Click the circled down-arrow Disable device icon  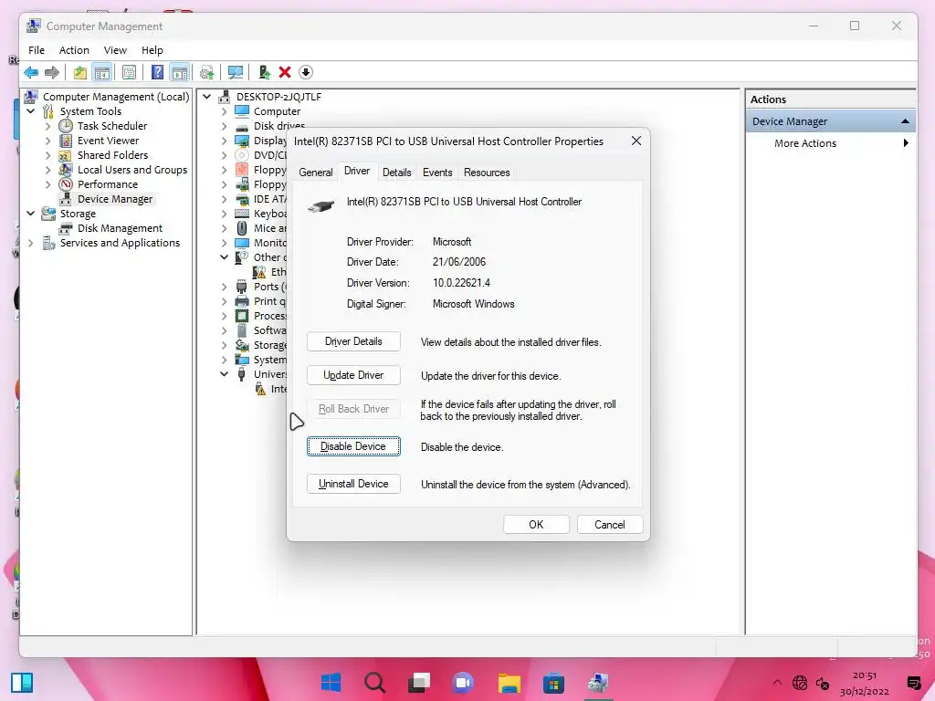coord(306,73)
